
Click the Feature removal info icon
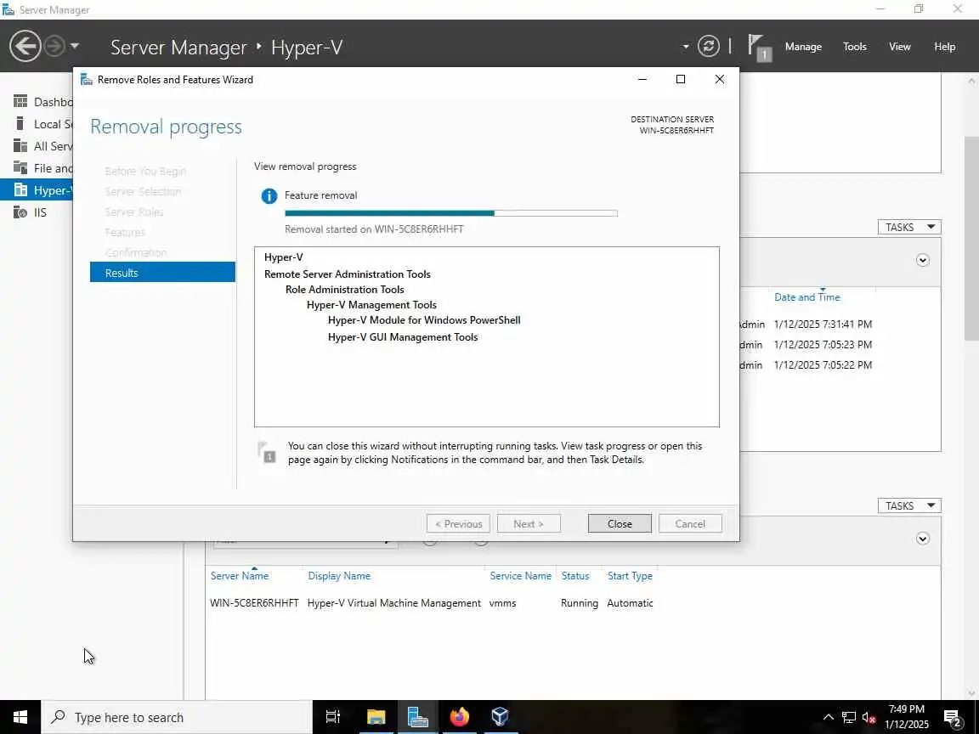(x=269, y=196)
